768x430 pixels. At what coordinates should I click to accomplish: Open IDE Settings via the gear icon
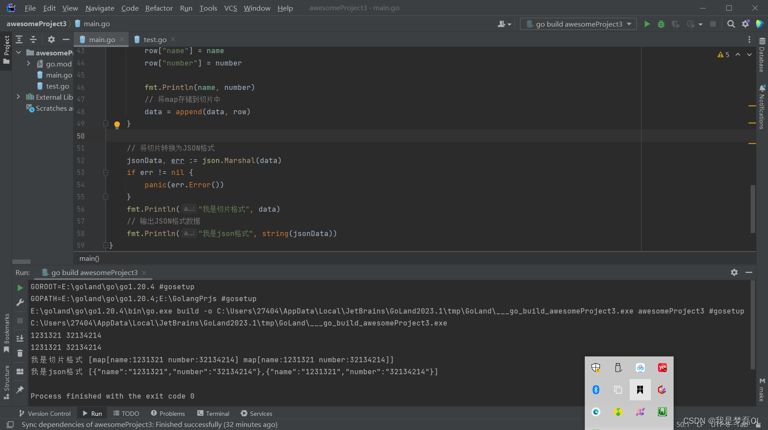[x=745, y=24]
